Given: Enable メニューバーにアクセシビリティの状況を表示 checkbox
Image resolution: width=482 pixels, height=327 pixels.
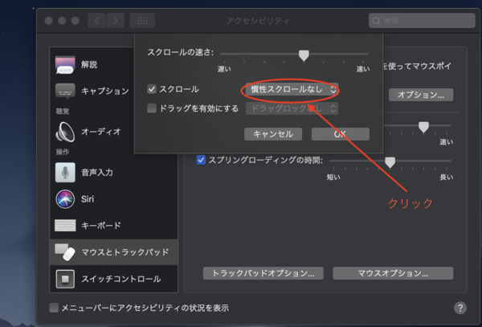Looking at the screenshot, I should [x=54, y=308].
